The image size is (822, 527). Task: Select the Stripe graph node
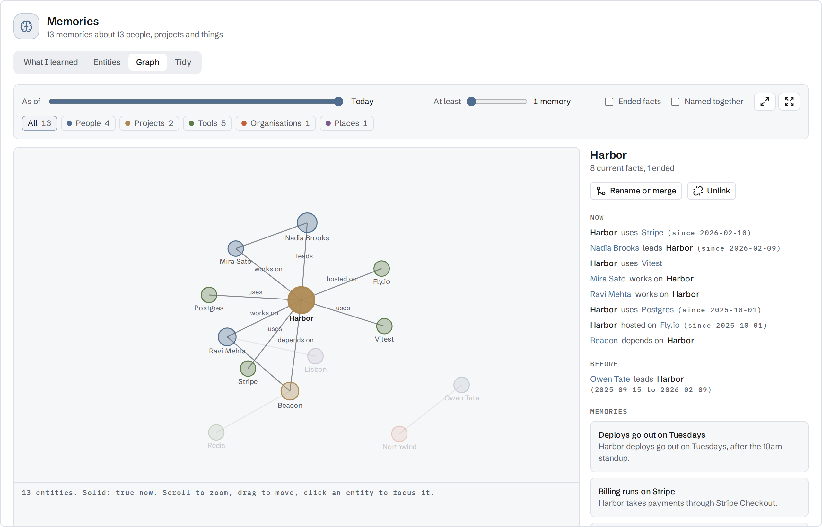[x=248, y=369]
